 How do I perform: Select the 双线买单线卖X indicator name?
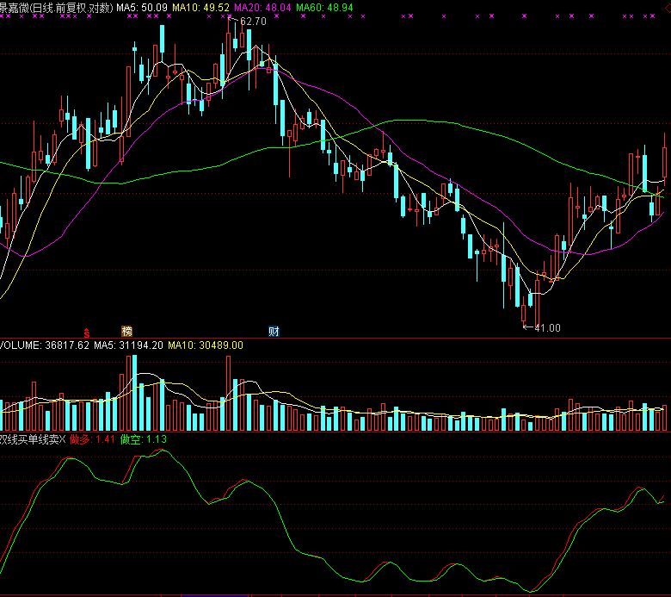click(x=33, y=439)
